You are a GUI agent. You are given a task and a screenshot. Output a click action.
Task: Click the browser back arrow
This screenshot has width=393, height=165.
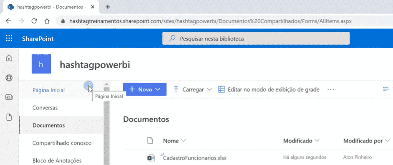pos(8,21)
